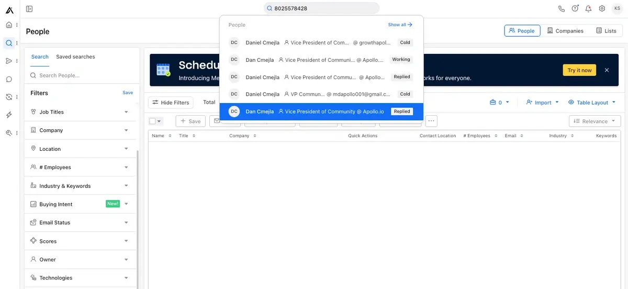628x289 pixels.
Task: Toggle the sidebar panel collapse icon
Action: coord(29,8)
